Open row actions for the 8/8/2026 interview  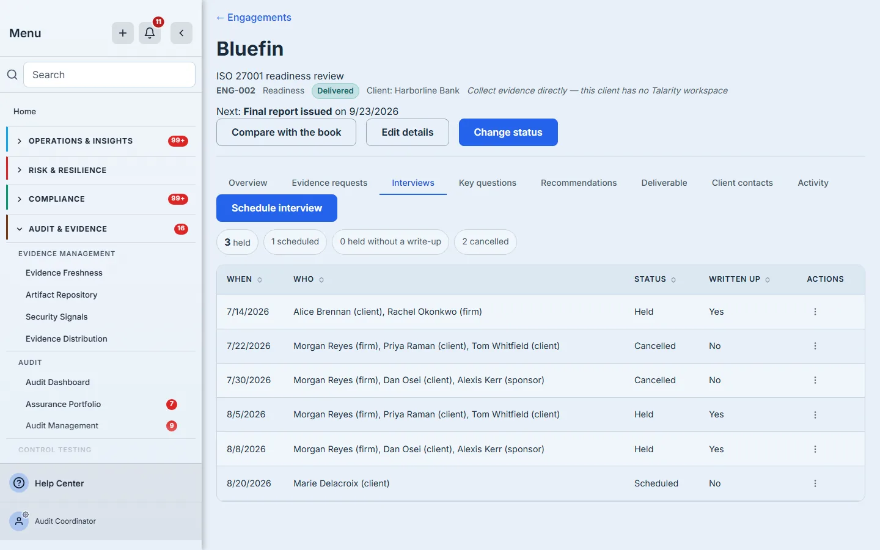[x=815, y=449]
